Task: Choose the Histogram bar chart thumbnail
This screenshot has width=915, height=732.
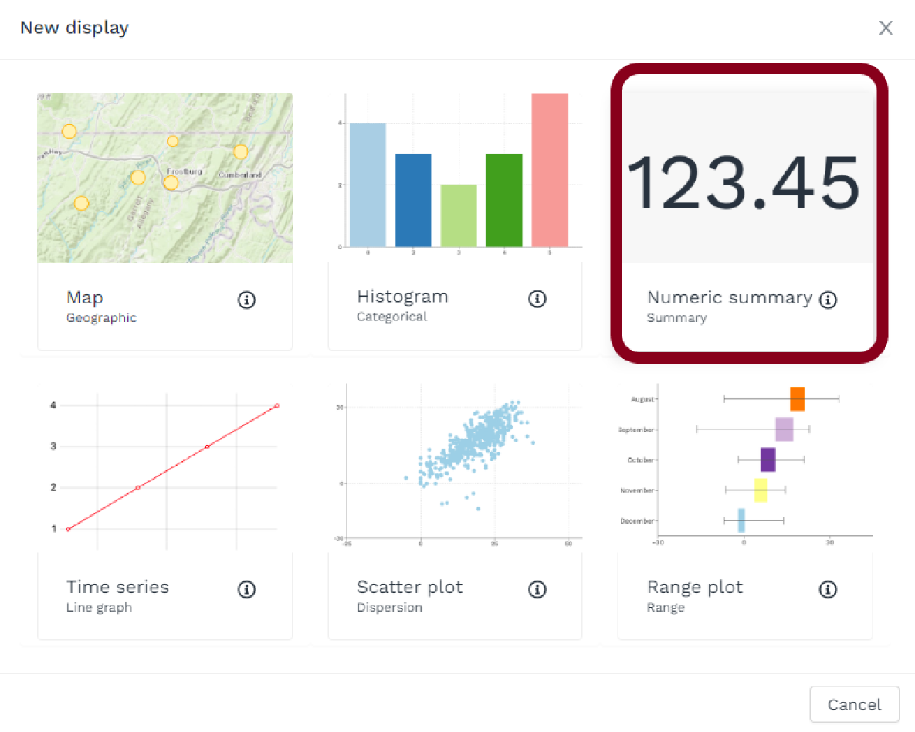Action: [456, 174]
